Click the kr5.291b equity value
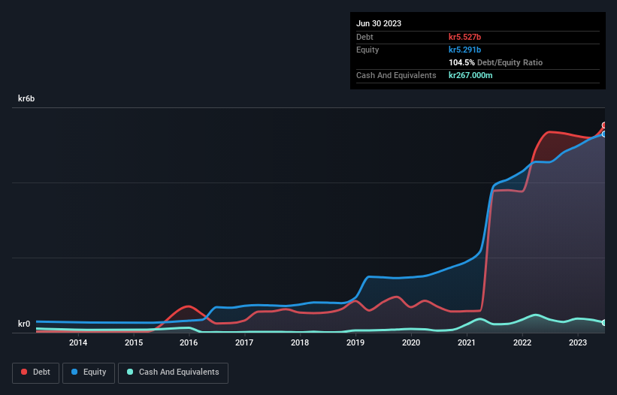Screen dimensions: 617x395 464,50
